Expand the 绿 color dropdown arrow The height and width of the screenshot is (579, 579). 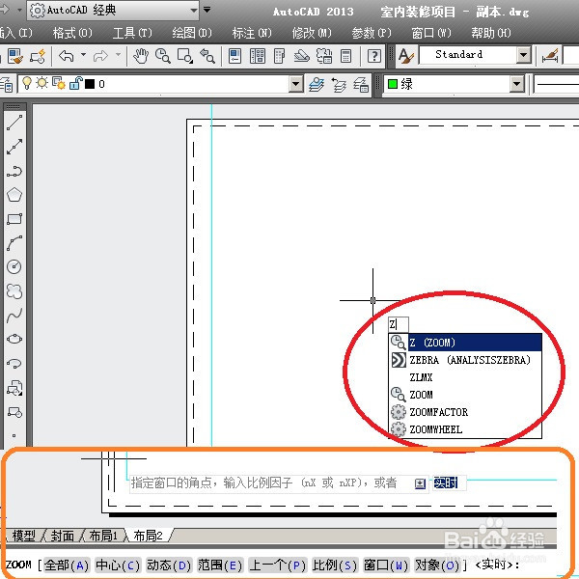(x=517, y=84)
